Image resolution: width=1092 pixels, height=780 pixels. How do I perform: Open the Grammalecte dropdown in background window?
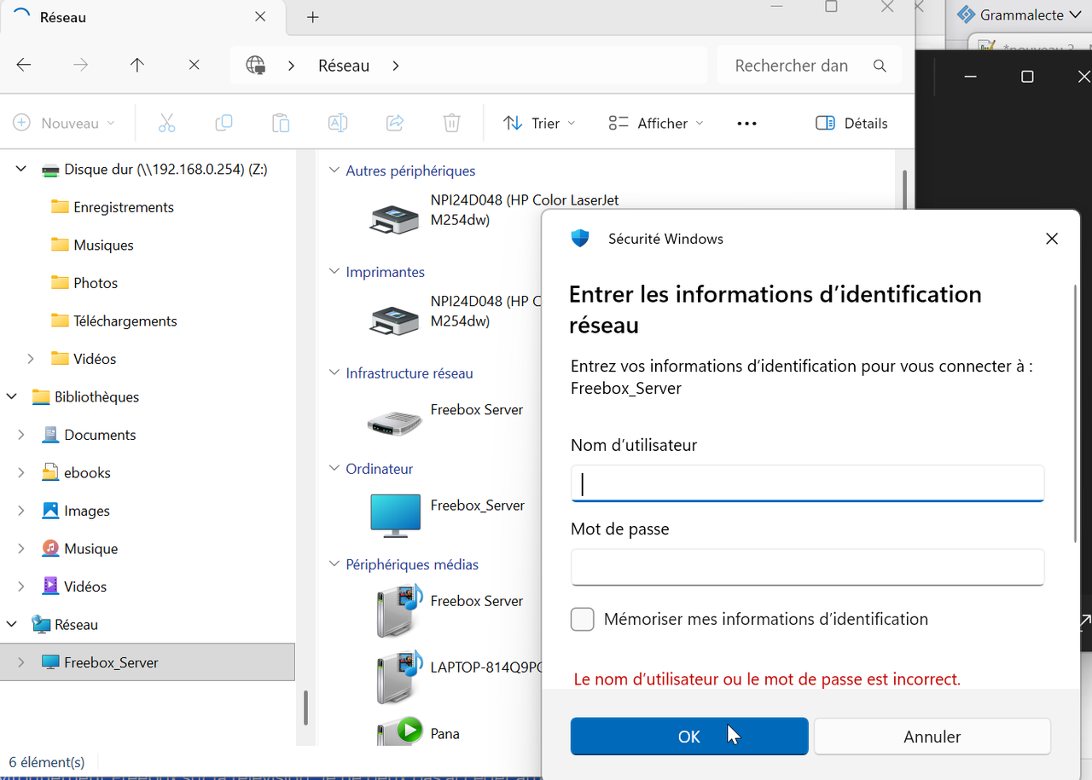[x=1074, y=14]
